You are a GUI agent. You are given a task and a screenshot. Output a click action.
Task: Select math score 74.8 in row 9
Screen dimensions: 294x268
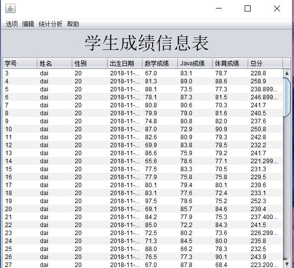tap(160, 121)
